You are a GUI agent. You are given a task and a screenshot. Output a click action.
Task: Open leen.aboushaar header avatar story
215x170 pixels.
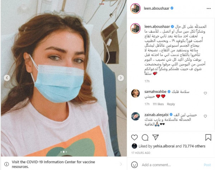(x=135, y=9)
